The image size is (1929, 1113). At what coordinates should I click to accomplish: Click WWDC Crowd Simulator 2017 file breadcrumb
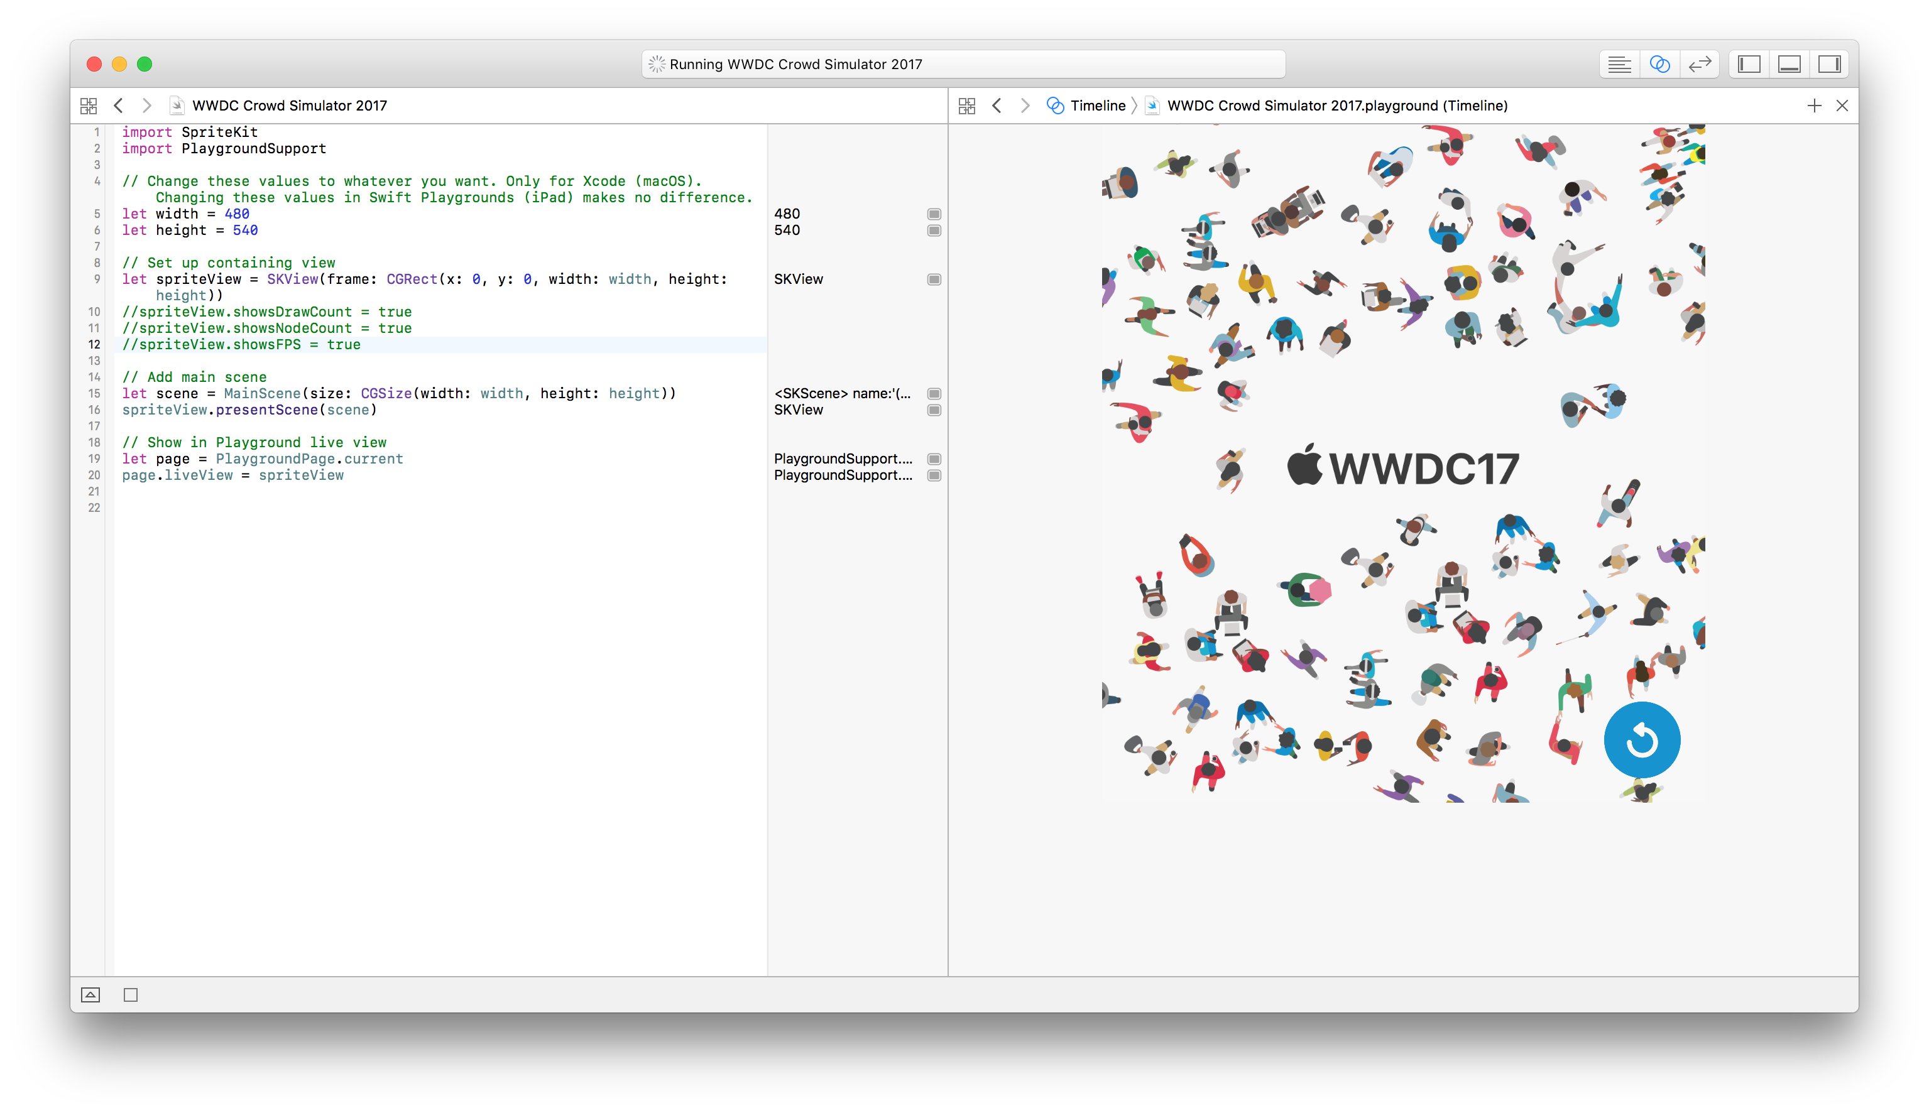[289, 106]
